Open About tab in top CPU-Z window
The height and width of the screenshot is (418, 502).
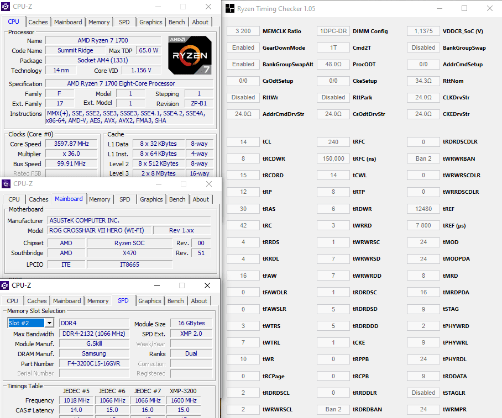pyautogui.click(x=200, y=22)
